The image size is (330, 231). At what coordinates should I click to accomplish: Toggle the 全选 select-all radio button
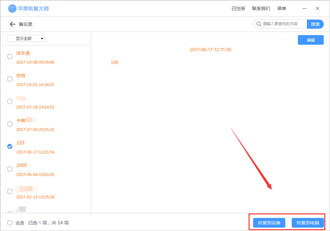click(x=10, y=223)
